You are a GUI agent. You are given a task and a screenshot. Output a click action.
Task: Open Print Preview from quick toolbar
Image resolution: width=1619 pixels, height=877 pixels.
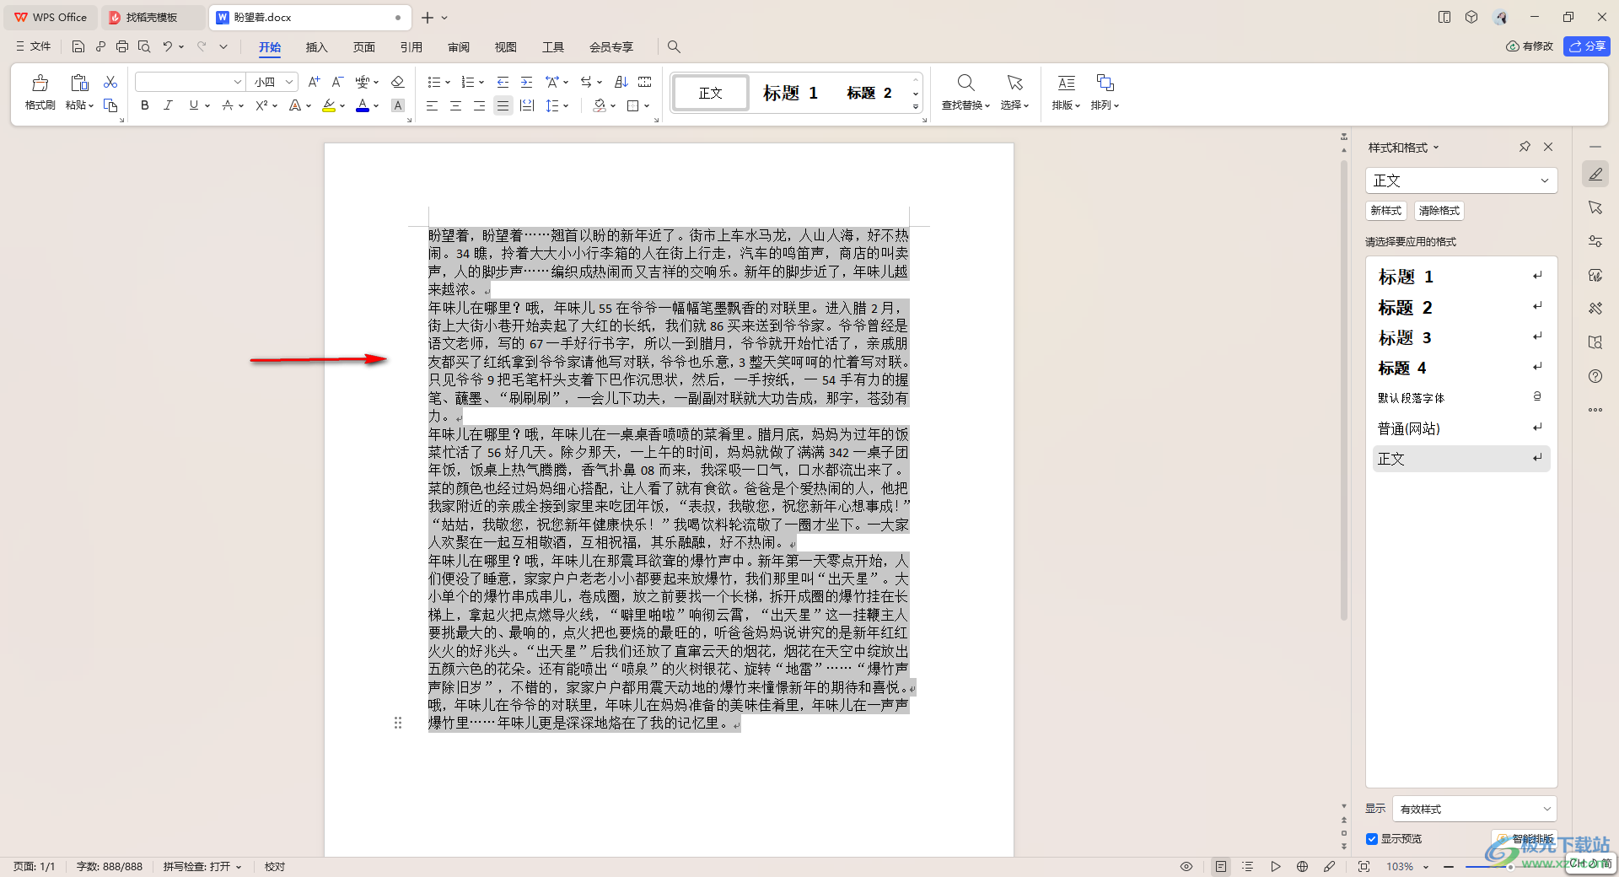click(144, 46)
